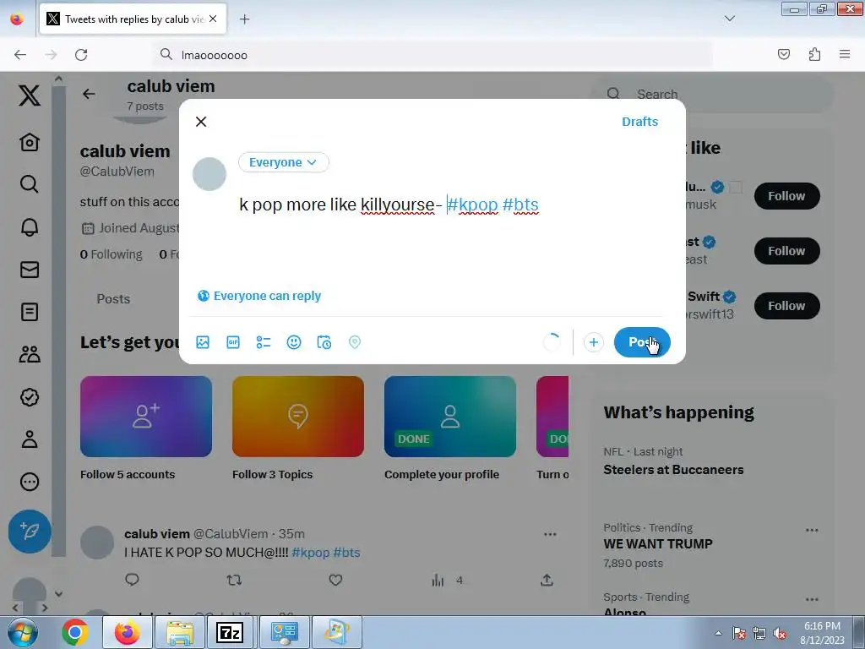This screenshot has width=865, height=649.
Task: Add a poll to the post
Action: point(264,342)
